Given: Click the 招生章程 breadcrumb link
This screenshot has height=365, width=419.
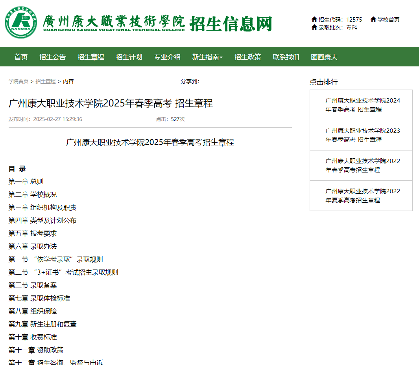Looking at the screenshot, I should coord(45,81).
